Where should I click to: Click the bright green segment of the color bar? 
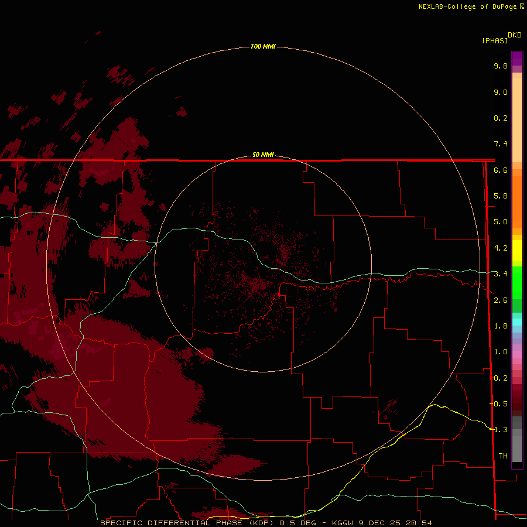point(517,282)
